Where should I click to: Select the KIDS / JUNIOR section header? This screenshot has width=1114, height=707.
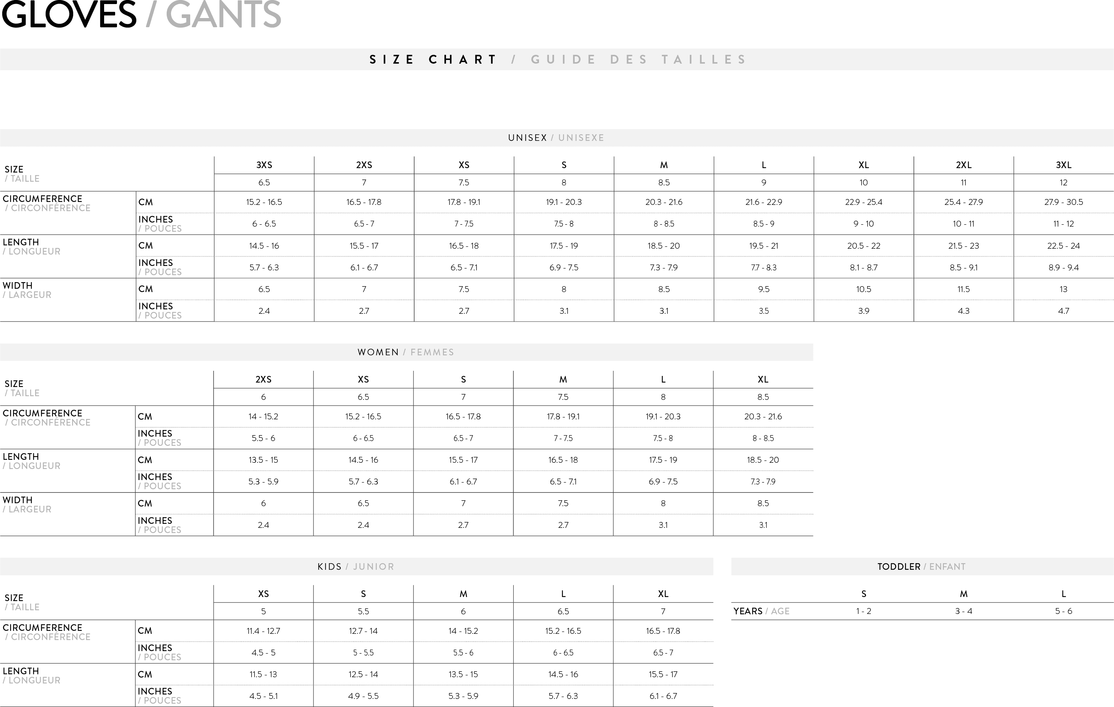point(356,567)
